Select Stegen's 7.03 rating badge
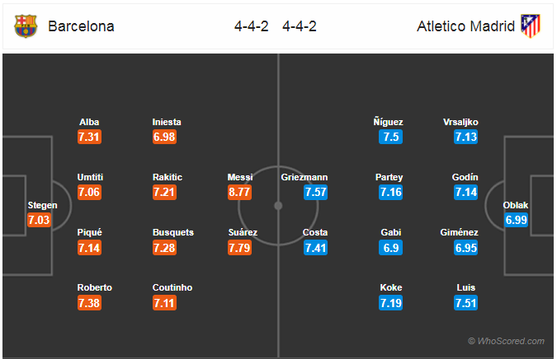The height and width of the screenshot is (359, 557). click(x=39, y=220)
